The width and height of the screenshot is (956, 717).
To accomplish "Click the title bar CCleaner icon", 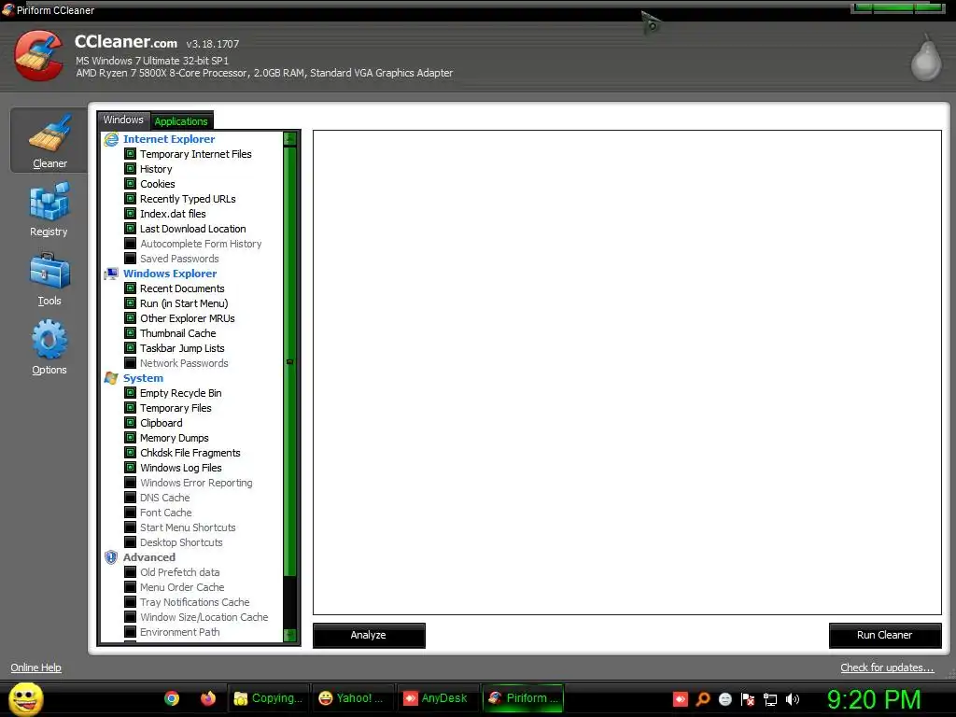I will point(7,9).
